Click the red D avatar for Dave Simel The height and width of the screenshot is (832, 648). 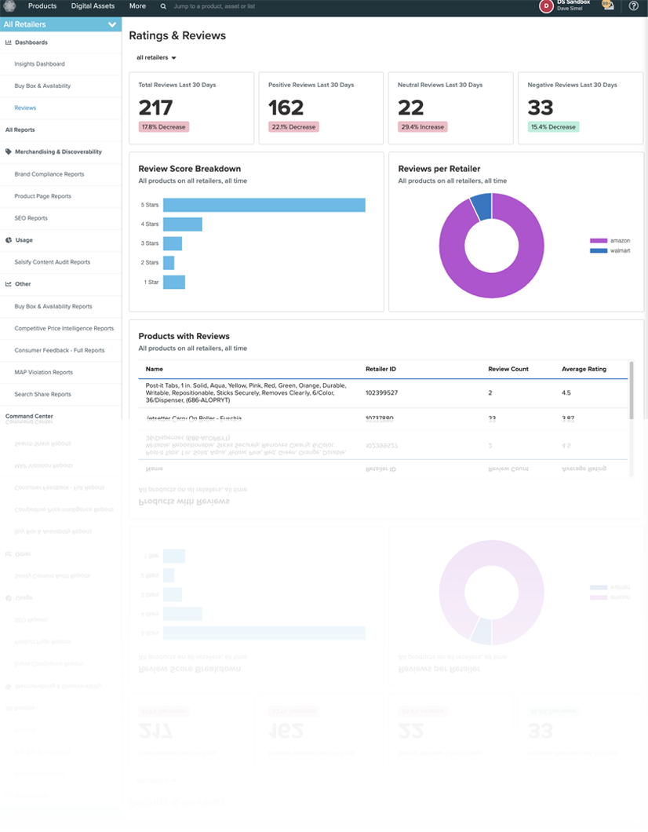547,6
